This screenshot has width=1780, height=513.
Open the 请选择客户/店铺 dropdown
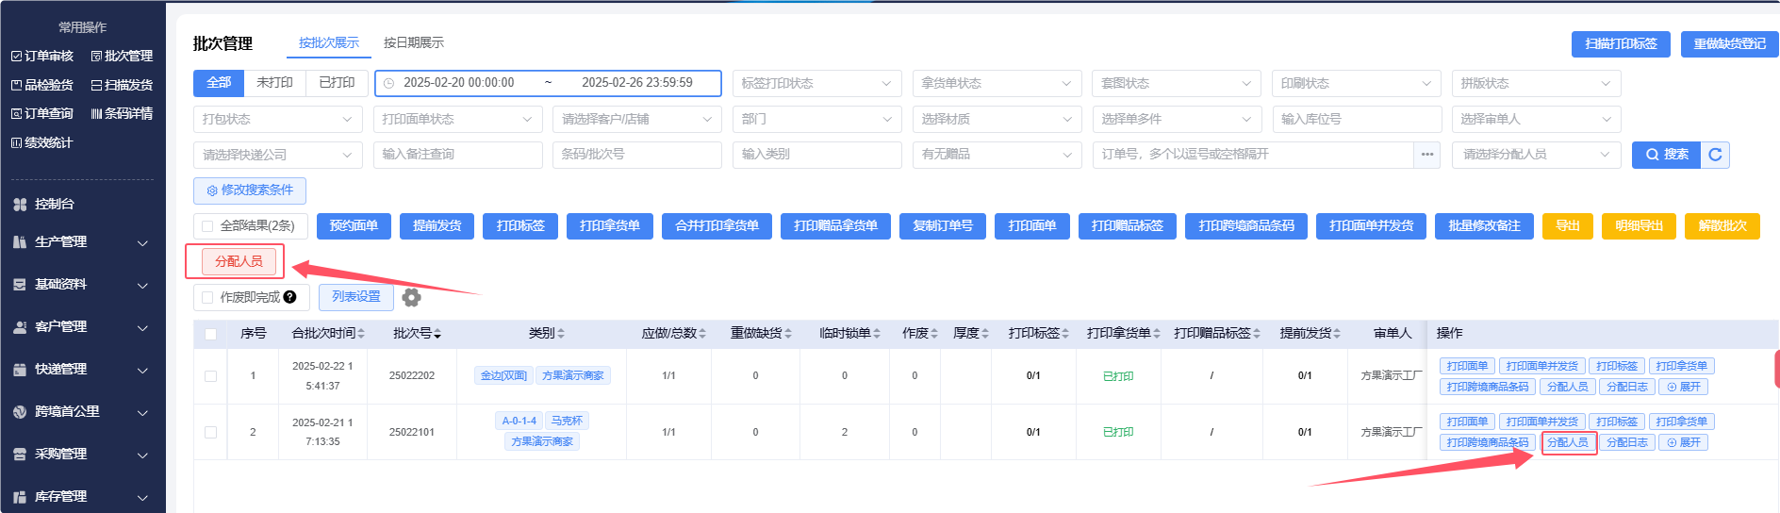636,119
